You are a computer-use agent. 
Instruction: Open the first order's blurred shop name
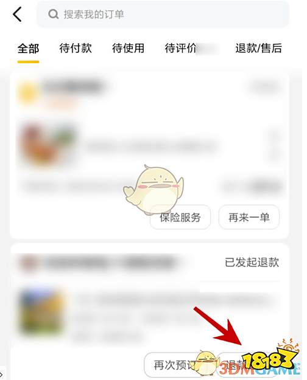(x=73, y=86)
